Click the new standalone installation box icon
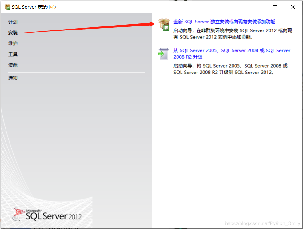The image size is (303, 229). 164,25
